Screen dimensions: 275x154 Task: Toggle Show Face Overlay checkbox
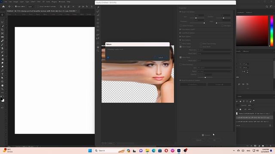(x=201, y=44)
